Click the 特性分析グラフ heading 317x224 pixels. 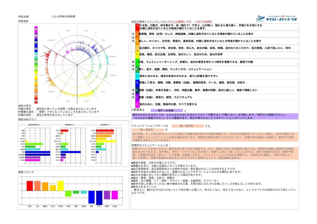tap(27, 119)
